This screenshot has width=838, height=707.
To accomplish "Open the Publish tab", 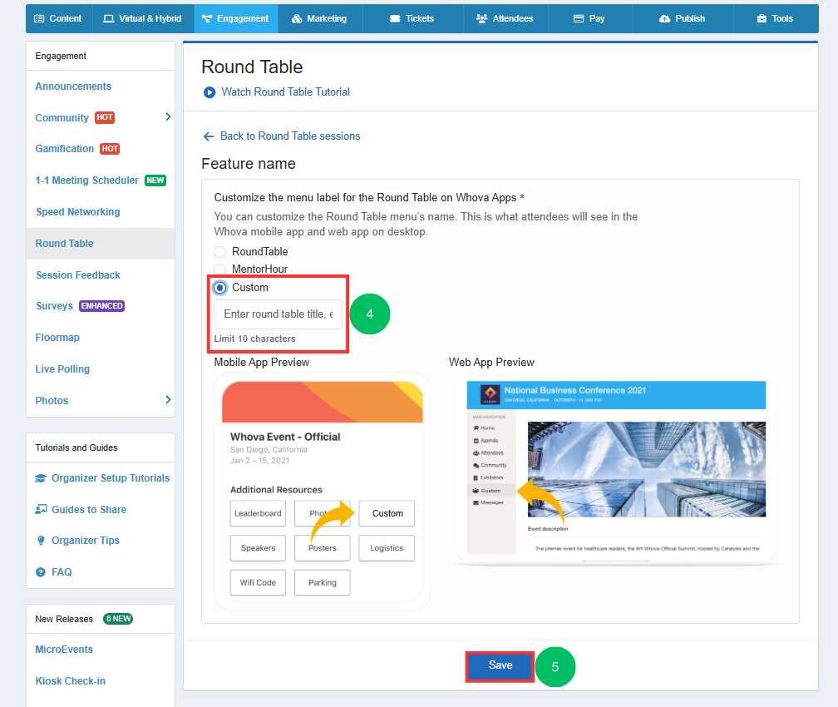I will pos(683,19).
